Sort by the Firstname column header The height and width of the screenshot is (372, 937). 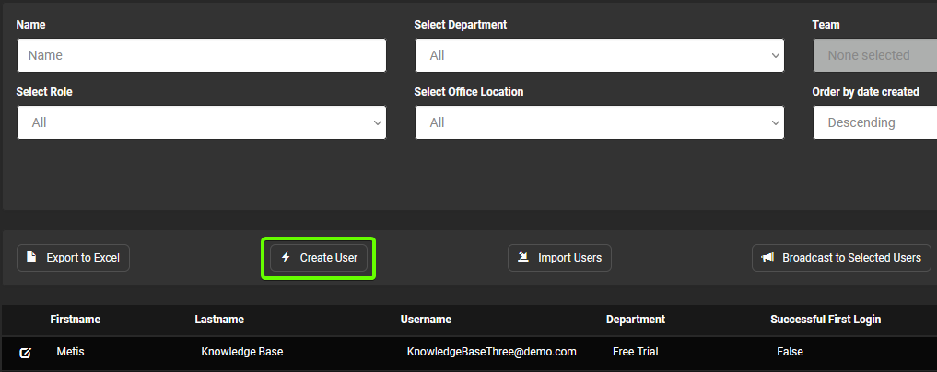tap(76, 320)
